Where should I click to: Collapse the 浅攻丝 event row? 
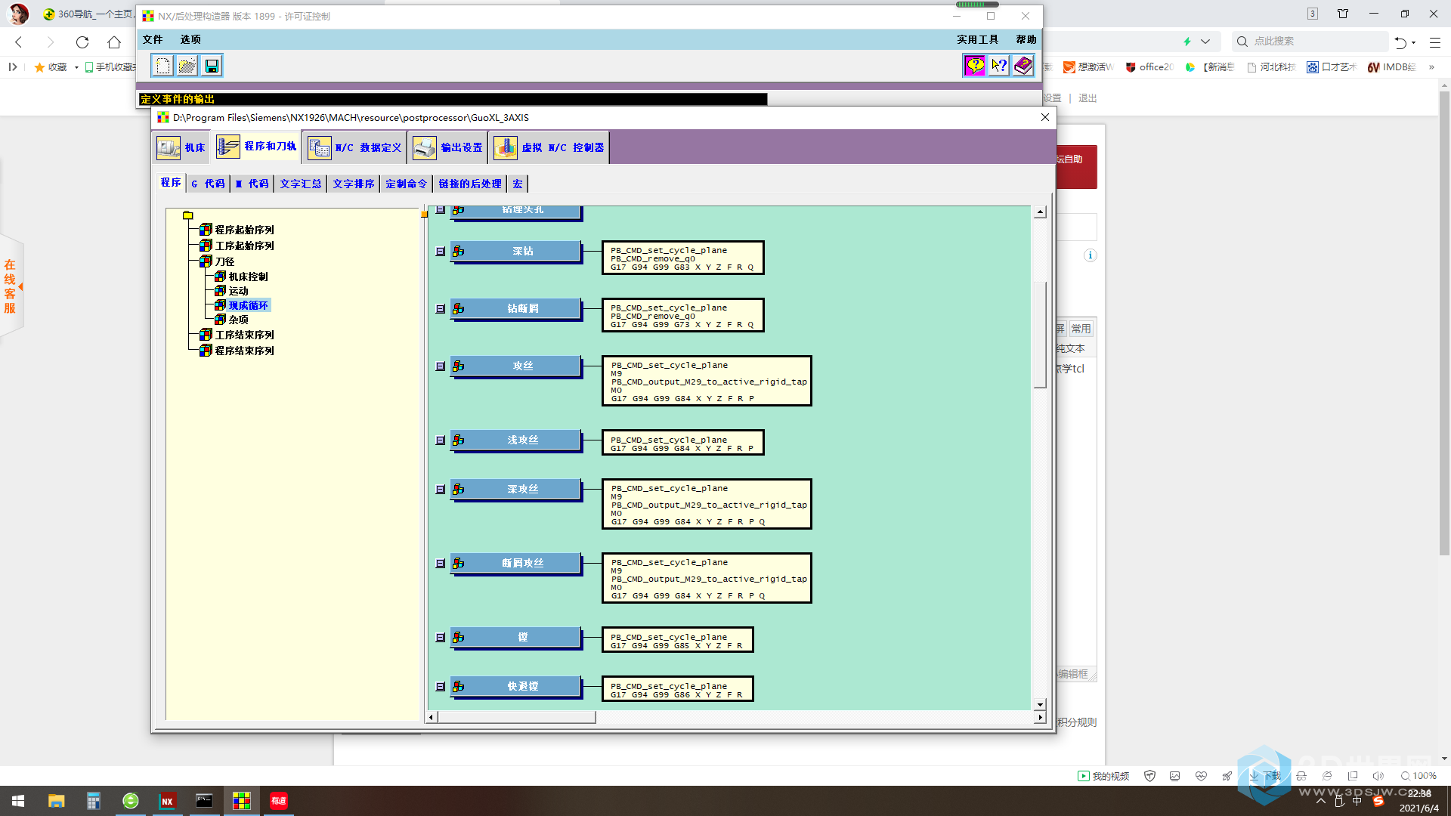(x=441, y=440)
